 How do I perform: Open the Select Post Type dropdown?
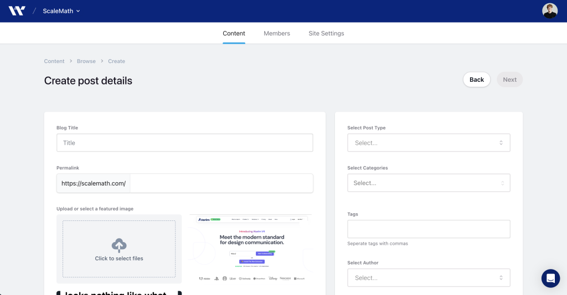429,143
